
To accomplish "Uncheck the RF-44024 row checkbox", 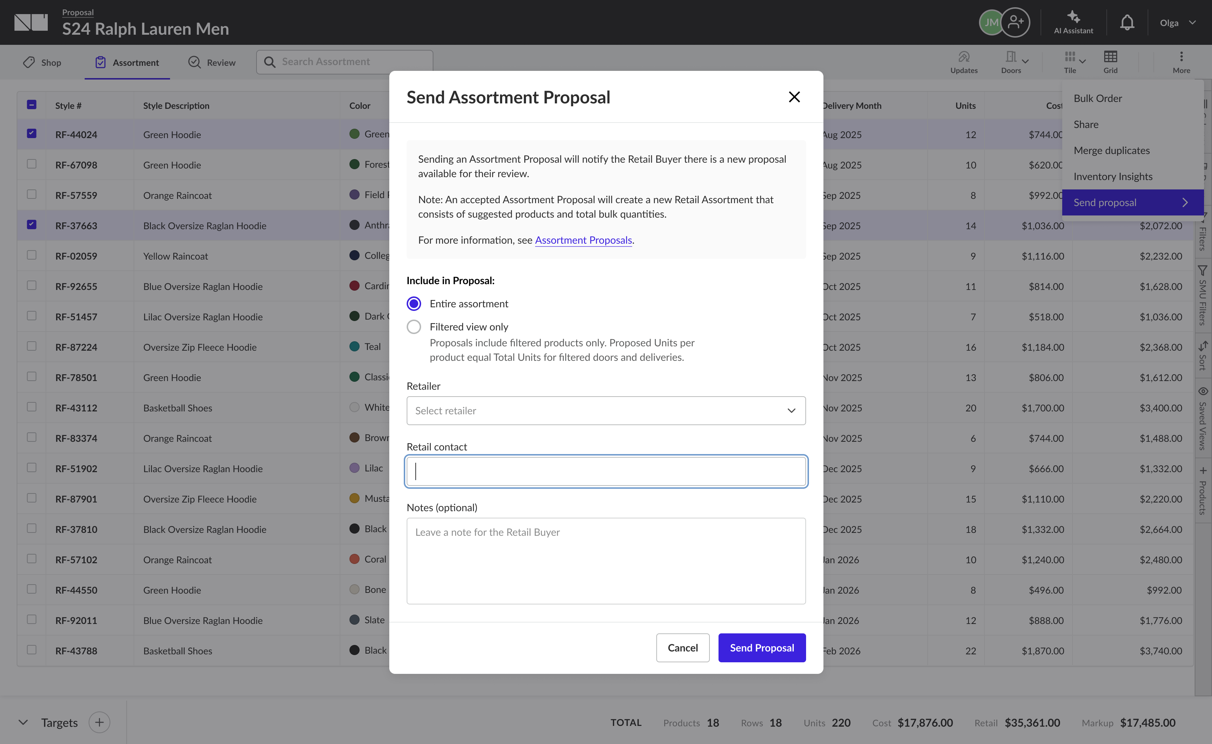I will 31,133.
